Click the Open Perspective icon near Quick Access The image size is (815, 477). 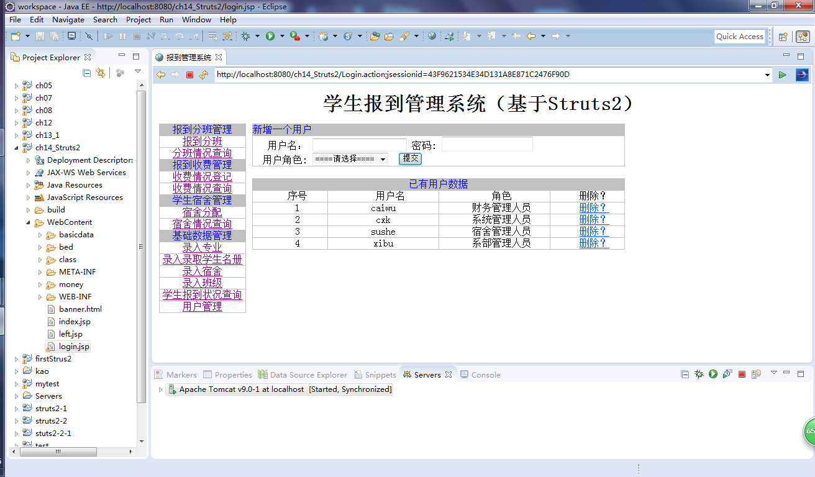(783, 37)
